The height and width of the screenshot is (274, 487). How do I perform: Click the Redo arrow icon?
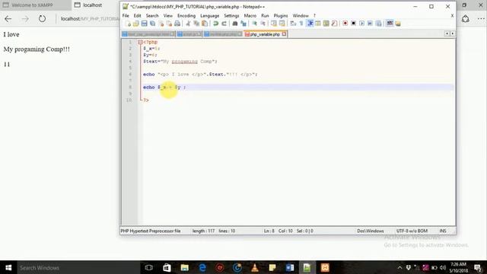(x=224, y=24)
